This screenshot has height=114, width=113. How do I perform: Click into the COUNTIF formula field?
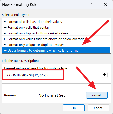click(x=53, y=75)
